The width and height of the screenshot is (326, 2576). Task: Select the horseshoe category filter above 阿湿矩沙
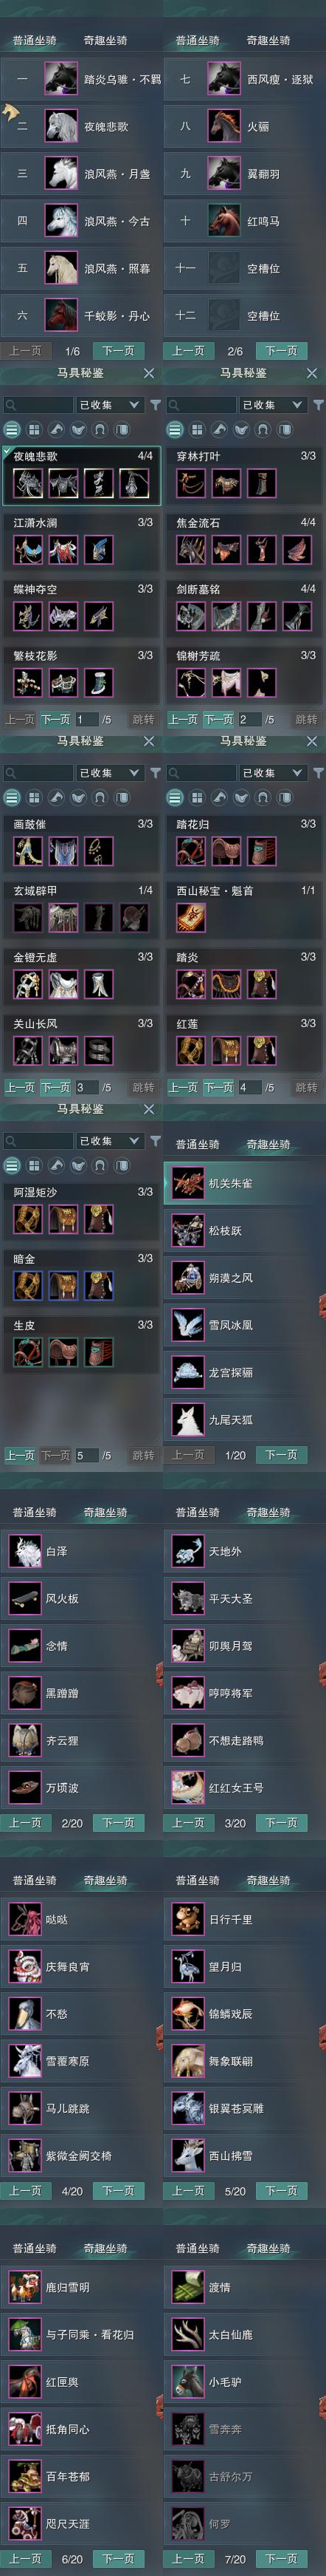click(x=100, y=1166)
